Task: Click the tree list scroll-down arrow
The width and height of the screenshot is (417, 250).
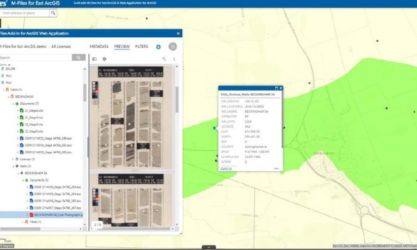Action: tap(85, 224)
